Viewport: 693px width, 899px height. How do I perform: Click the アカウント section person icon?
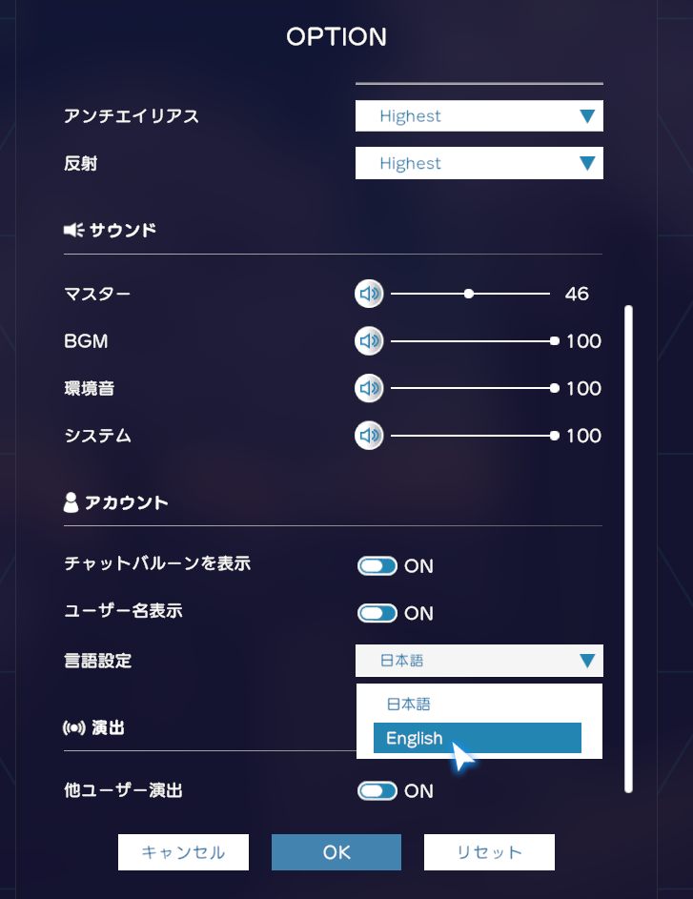(71, 502)
